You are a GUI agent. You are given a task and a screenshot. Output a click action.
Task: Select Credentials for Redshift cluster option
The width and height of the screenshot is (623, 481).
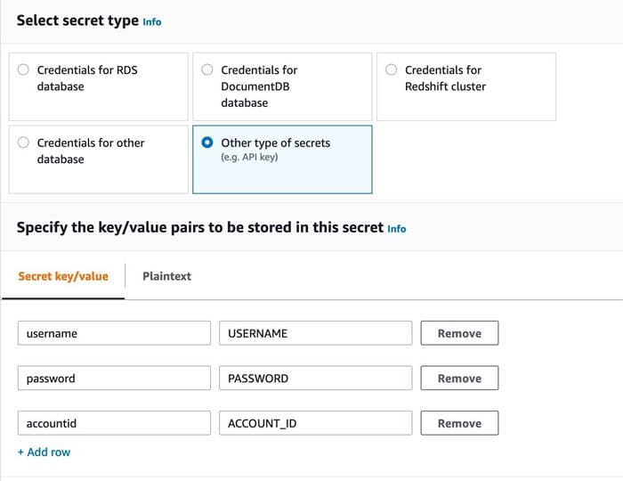391,69
